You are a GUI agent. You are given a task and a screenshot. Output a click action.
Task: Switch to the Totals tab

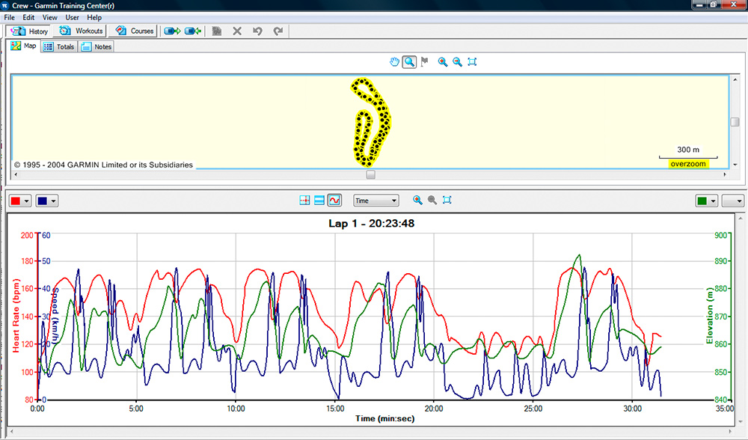[59, 46]
